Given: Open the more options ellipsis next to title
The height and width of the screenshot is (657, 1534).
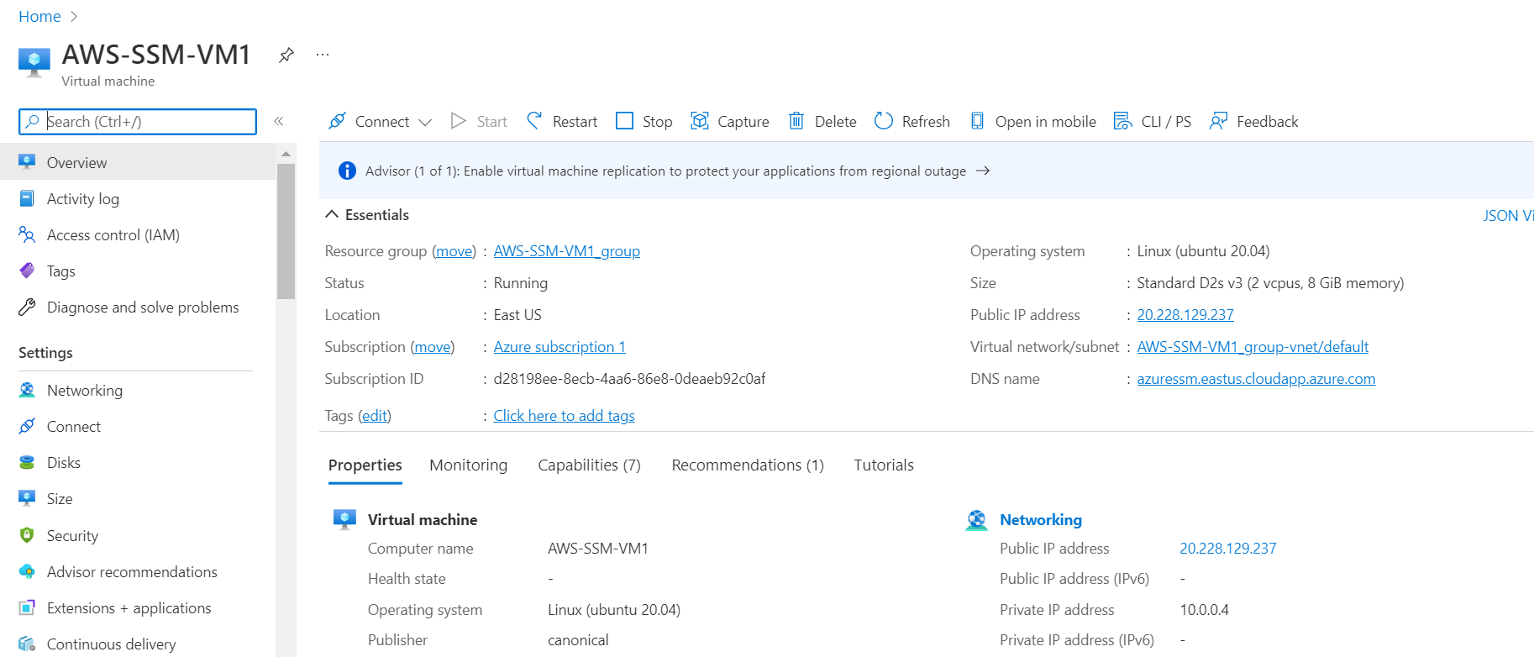Looking at the screenshot, I should (x=323, y=55).
